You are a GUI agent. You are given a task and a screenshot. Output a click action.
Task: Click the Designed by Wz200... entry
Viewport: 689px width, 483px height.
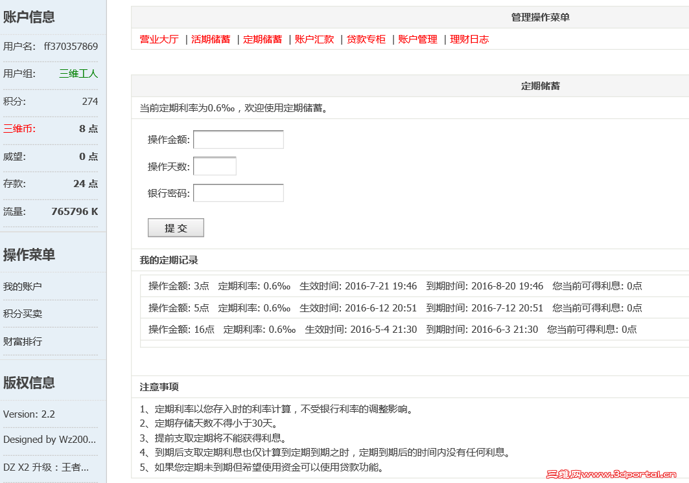tap(49, 440)
